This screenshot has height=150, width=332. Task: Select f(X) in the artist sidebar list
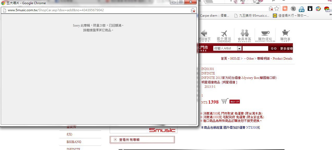coord(69,134)
